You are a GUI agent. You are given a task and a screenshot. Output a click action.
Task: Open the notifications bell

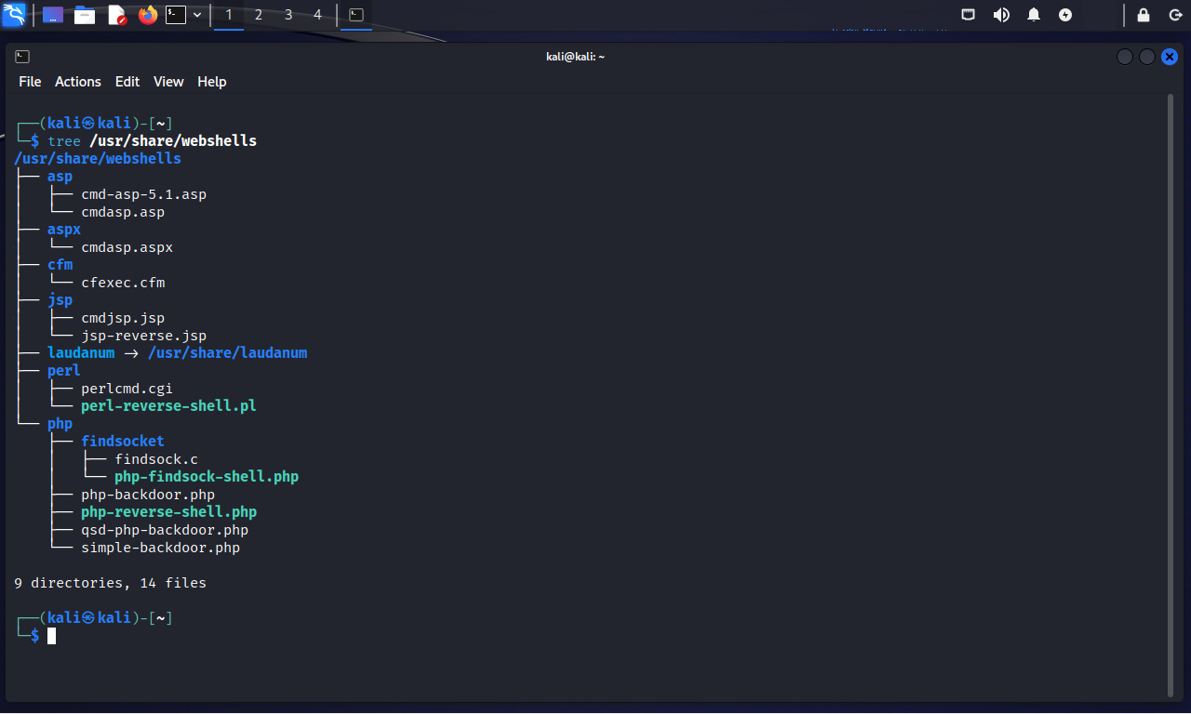(x=1034, y=15)
